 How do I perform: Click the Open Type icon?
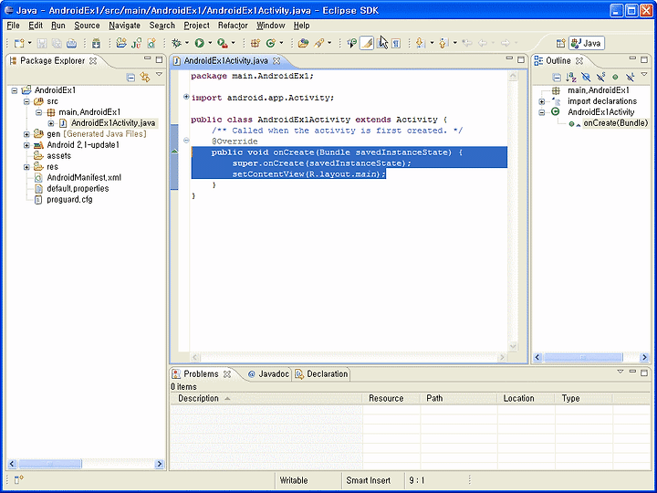[303, 43]
